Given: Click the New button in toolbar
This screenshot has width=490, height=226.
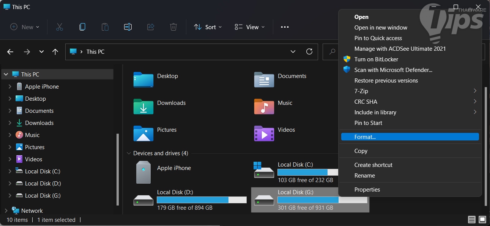Looking at the screenshot, I should [x=25, y=27].
